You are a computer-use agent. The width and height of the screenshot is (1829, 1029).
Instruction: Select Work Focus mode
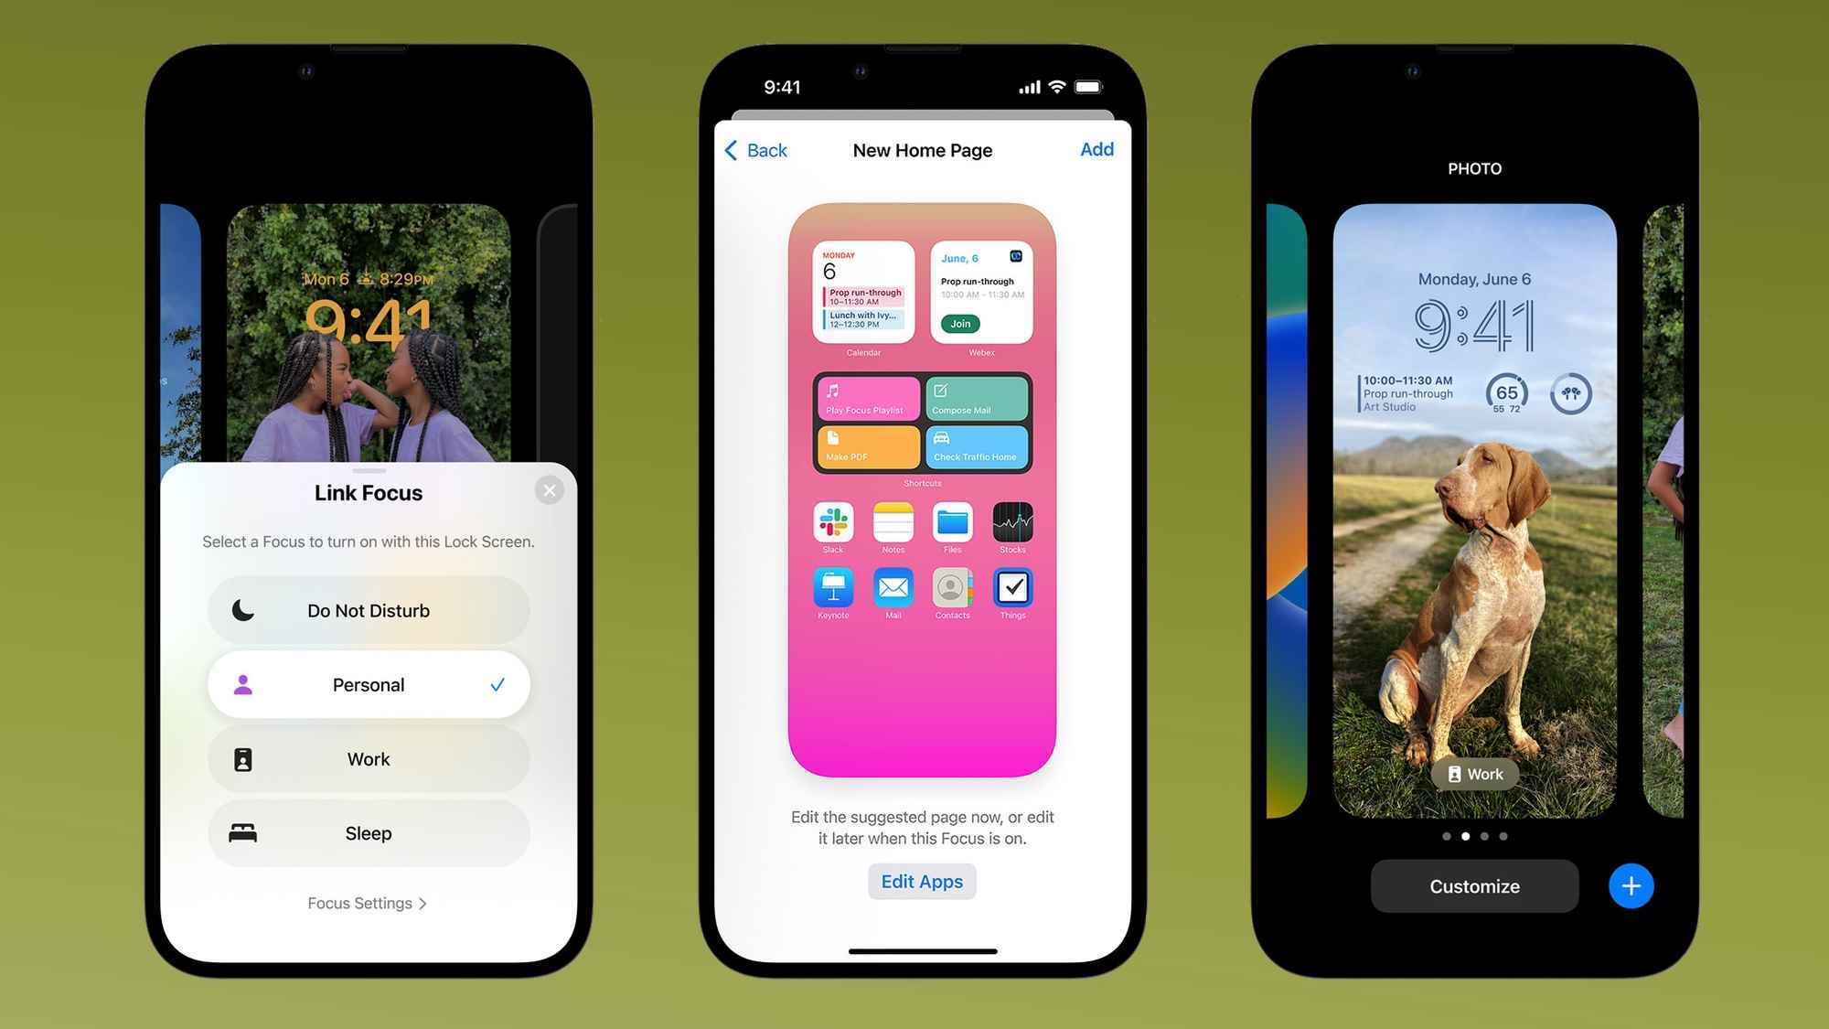coord(368,759)
